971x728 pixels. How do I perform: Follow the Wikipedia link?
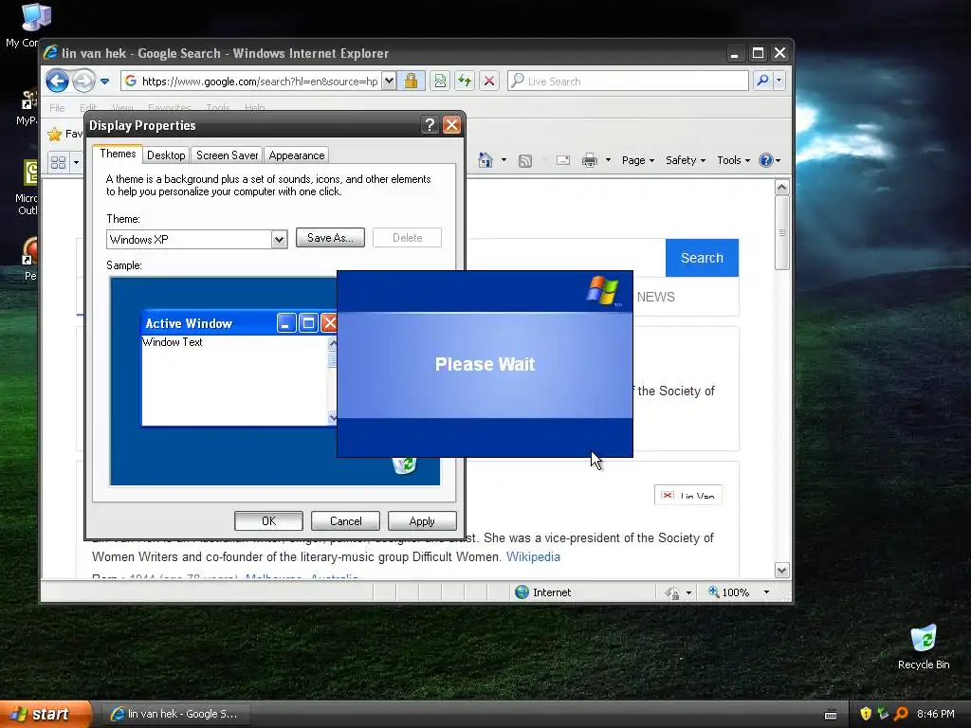[533, 556]
